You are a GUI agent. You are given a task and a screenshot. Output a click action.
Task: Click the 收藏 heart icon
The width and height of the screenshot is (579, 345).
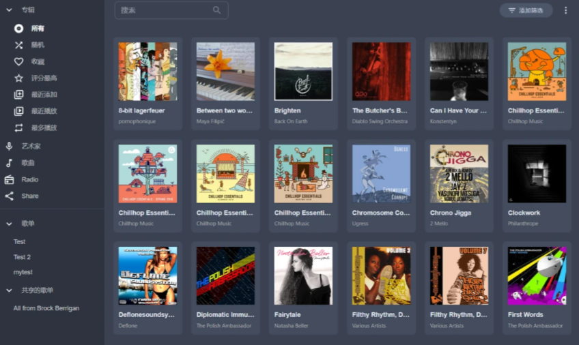pyautogui.click(x=18, y=61)
